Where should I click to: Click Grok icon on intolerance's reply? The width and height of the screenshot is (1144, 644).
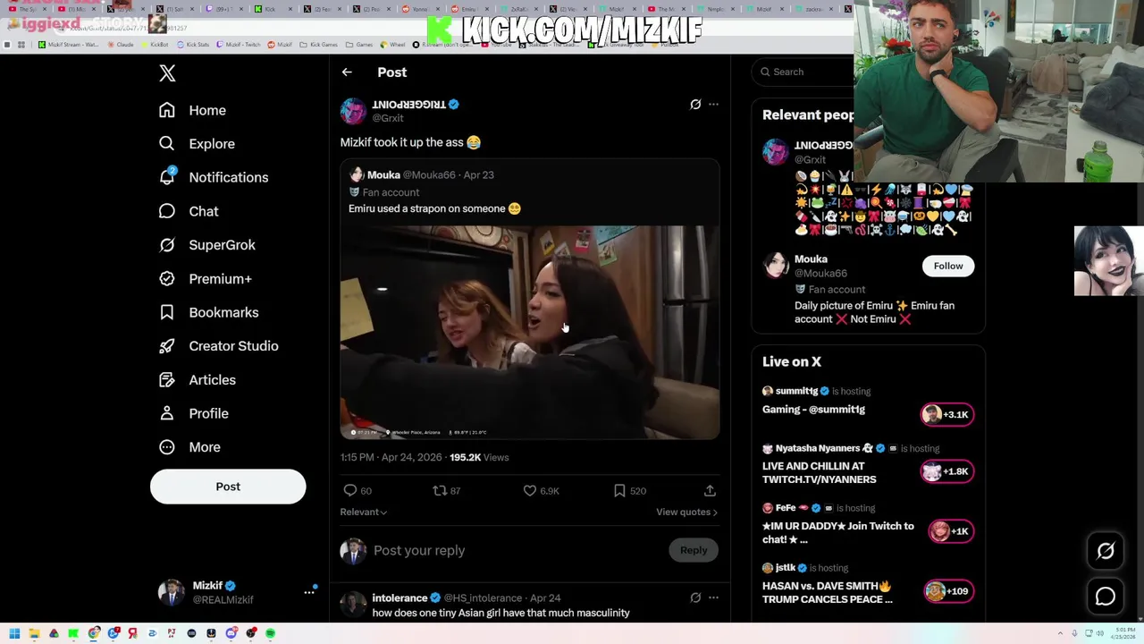pos(695,597)
